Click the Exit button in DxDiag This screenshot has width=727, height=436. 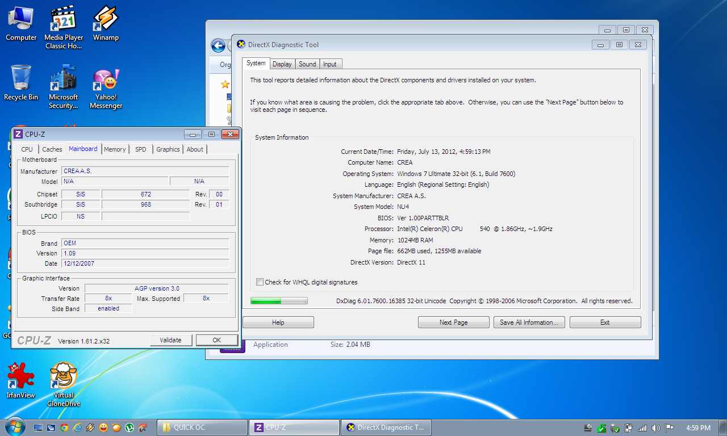pos(605,322)
